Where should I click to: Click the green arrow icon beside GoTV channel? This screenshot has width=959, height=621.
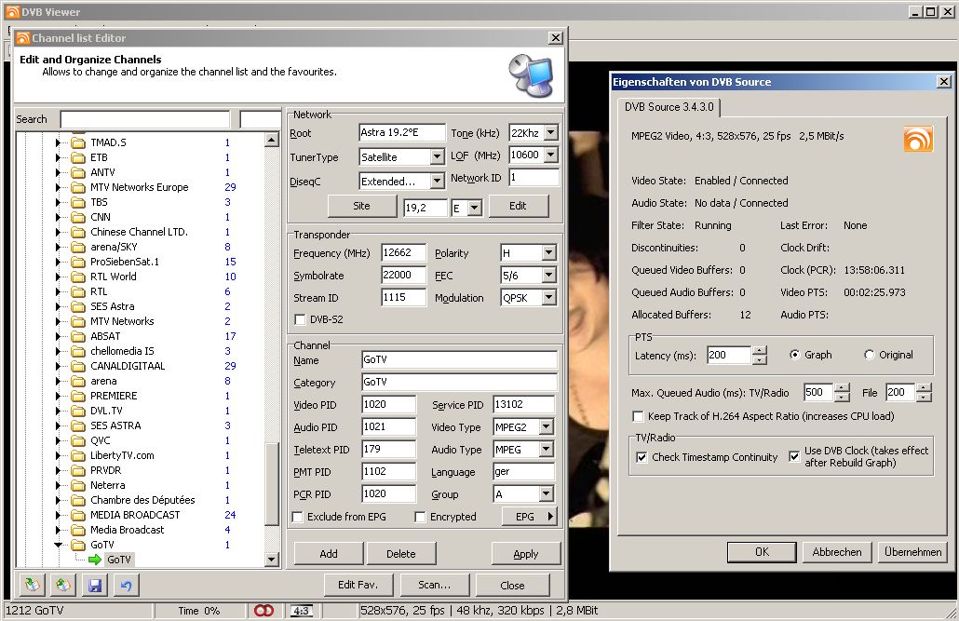point(95,560)
